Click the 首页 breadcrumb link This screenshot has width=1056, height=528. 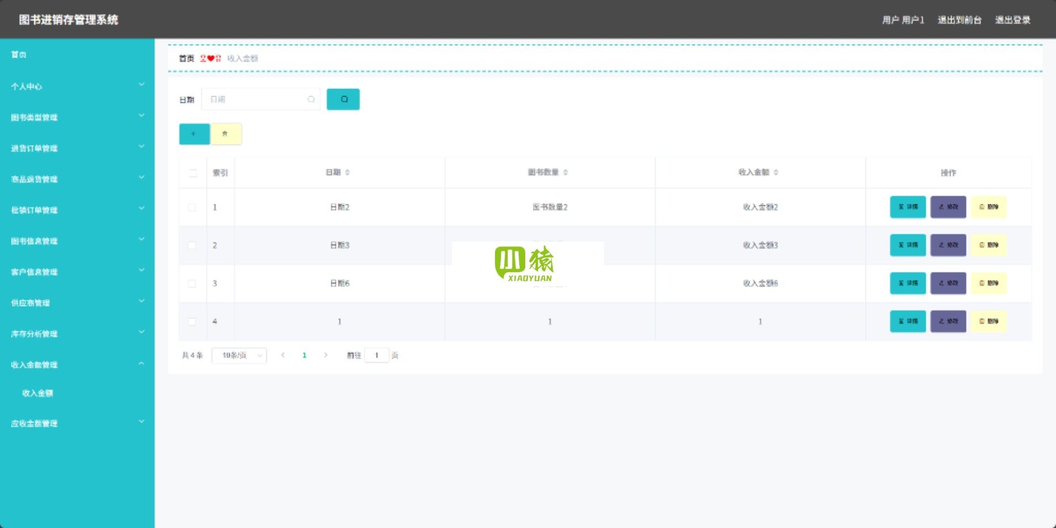[187, 59]
